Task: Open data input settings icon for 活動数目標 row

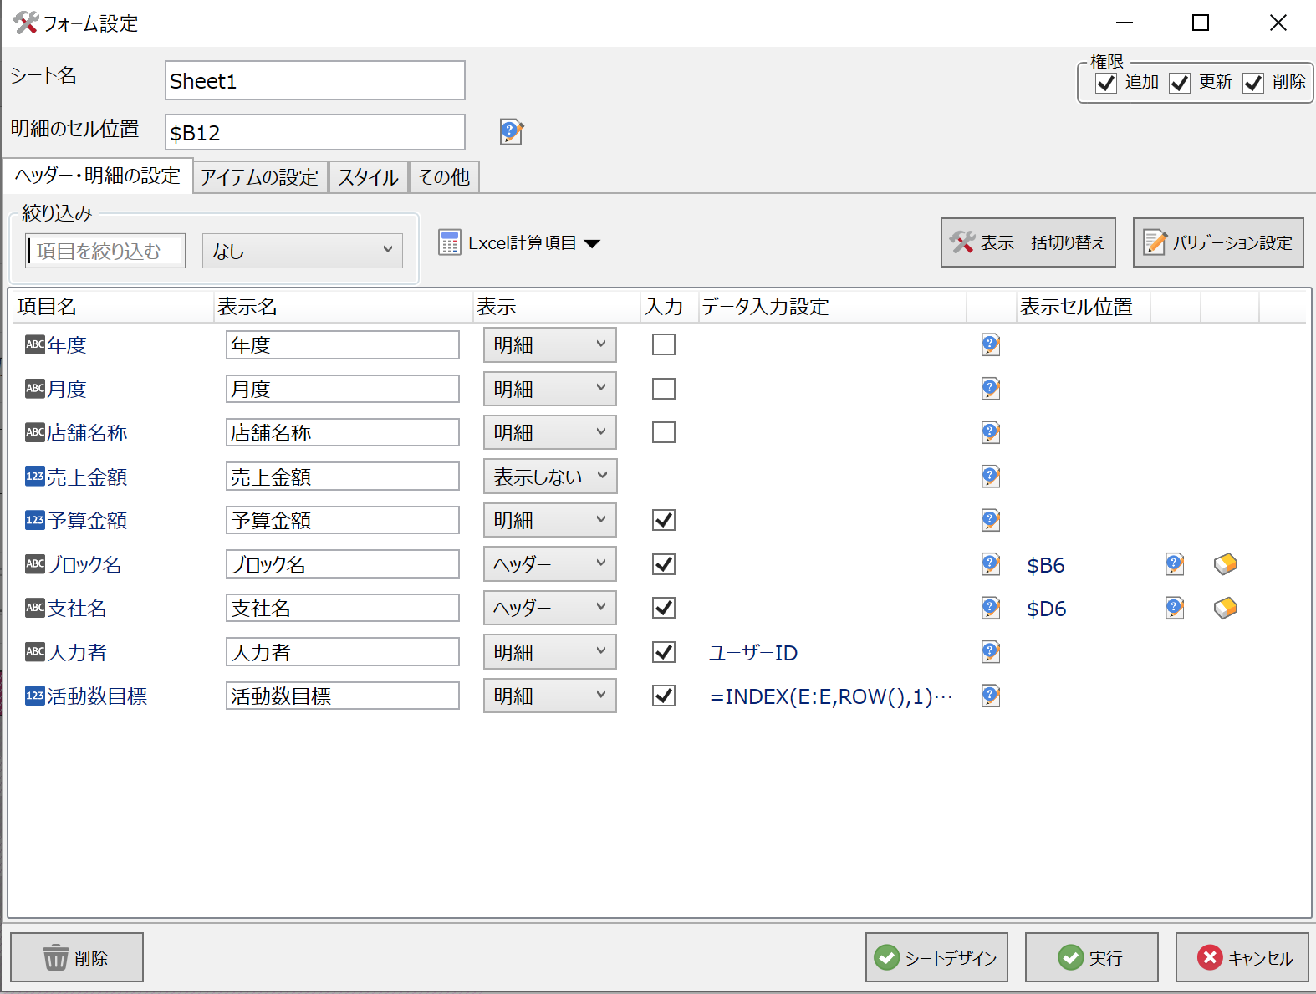Action: coord(991,696)
